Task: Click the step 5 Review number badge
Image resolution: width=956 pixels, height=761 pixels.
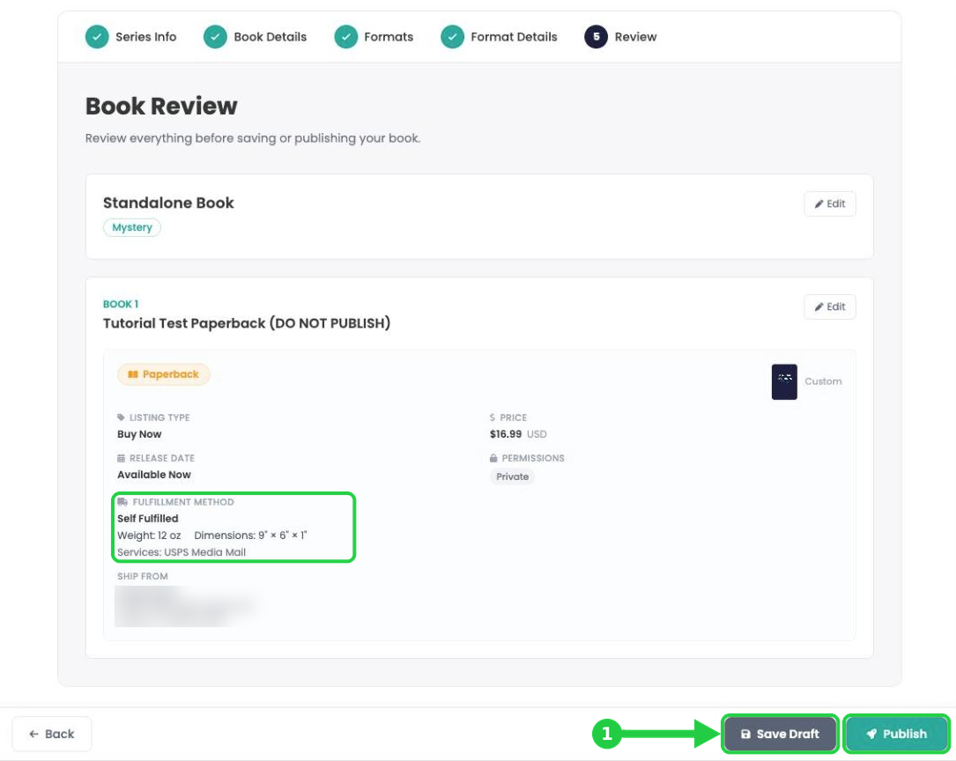Action: [x=597, y=37]
